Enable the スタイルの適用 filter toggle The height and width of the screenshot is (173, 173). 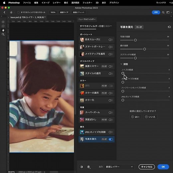click(111, 74)
